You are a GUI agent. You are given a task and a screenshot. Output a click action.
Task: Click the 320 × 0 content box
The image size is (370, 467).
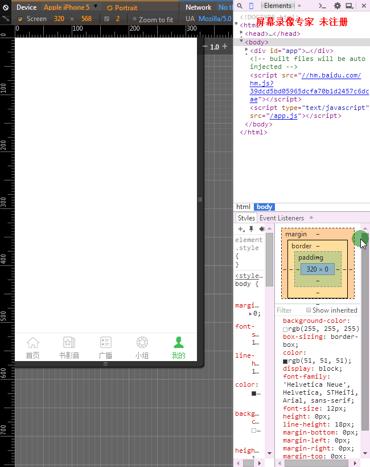317,269
